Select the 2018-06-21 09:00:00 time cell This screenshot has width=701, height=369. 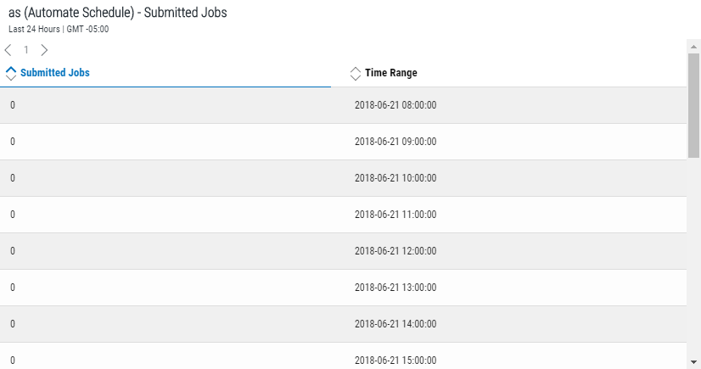(x=395, y=142)
